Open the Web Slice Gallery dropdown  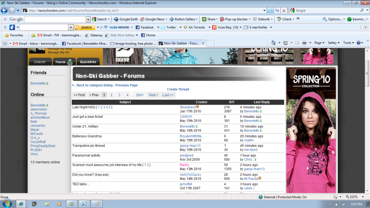coord(137,35)
